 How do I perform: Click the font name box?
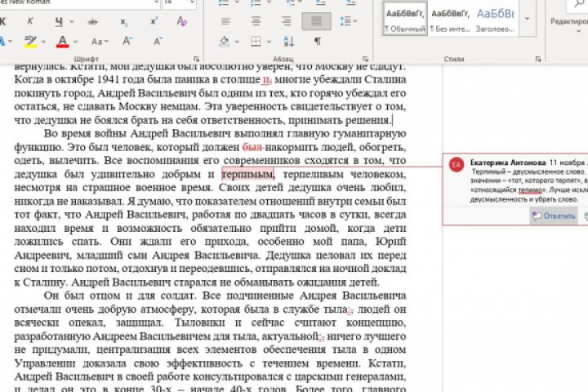pyautogui.click(x=78, y=3)
